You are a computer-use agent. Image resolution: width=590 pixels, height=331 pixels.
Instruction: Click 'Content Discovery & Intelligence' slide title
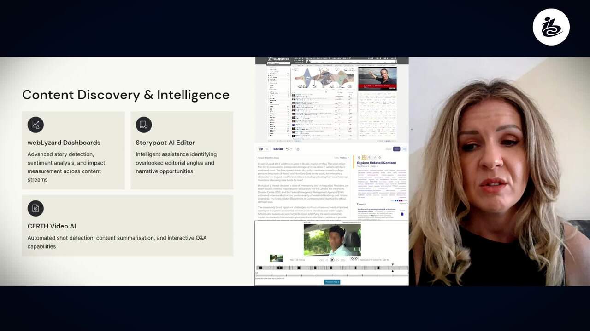tap(126, 94)
